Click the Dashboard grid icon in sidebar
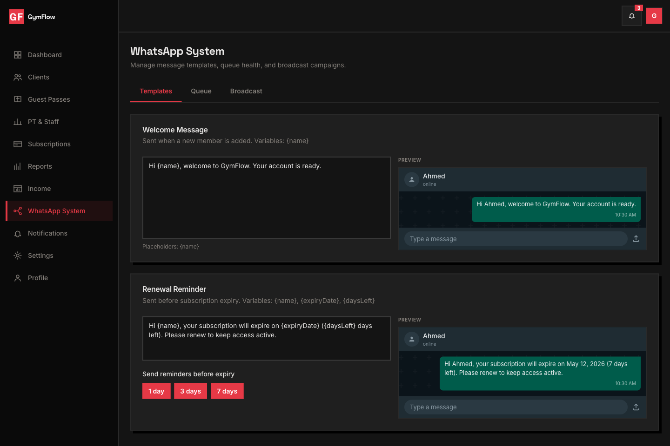This screenshot has height=446, width=670. (x=18, y=55)
